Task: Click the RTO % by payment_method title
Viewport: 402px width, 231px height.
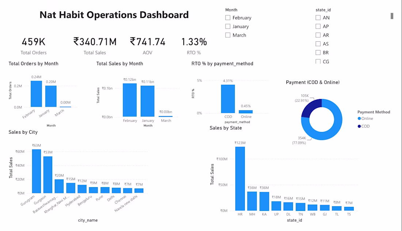Action: 222,64
